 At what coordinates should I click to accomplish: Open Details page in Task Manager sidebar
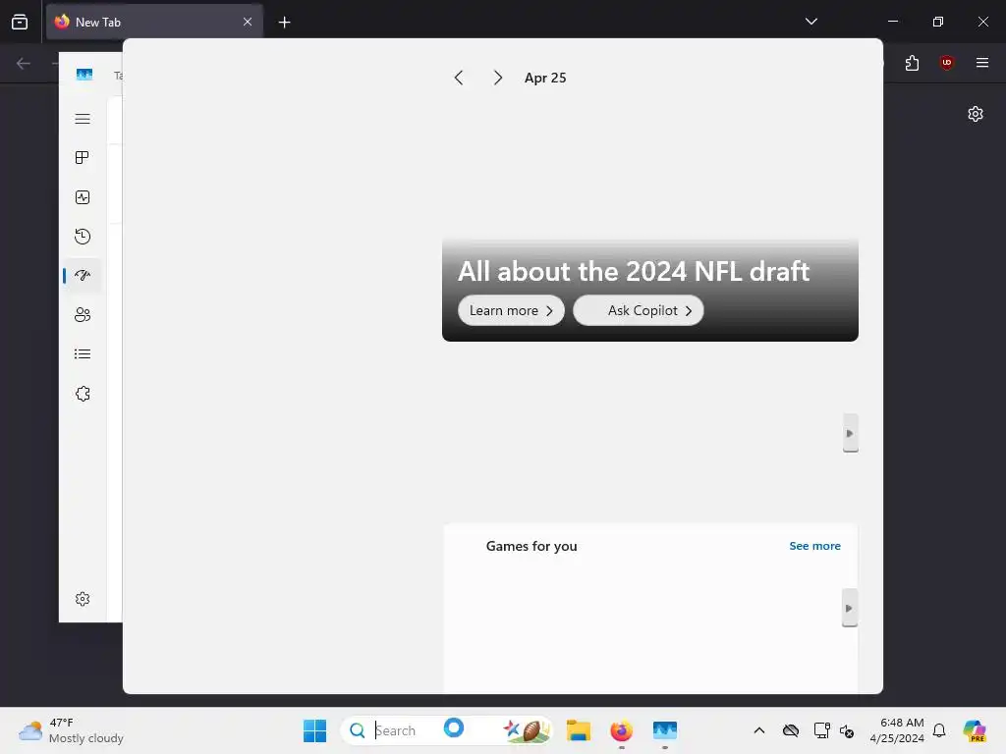click(83, 353)
